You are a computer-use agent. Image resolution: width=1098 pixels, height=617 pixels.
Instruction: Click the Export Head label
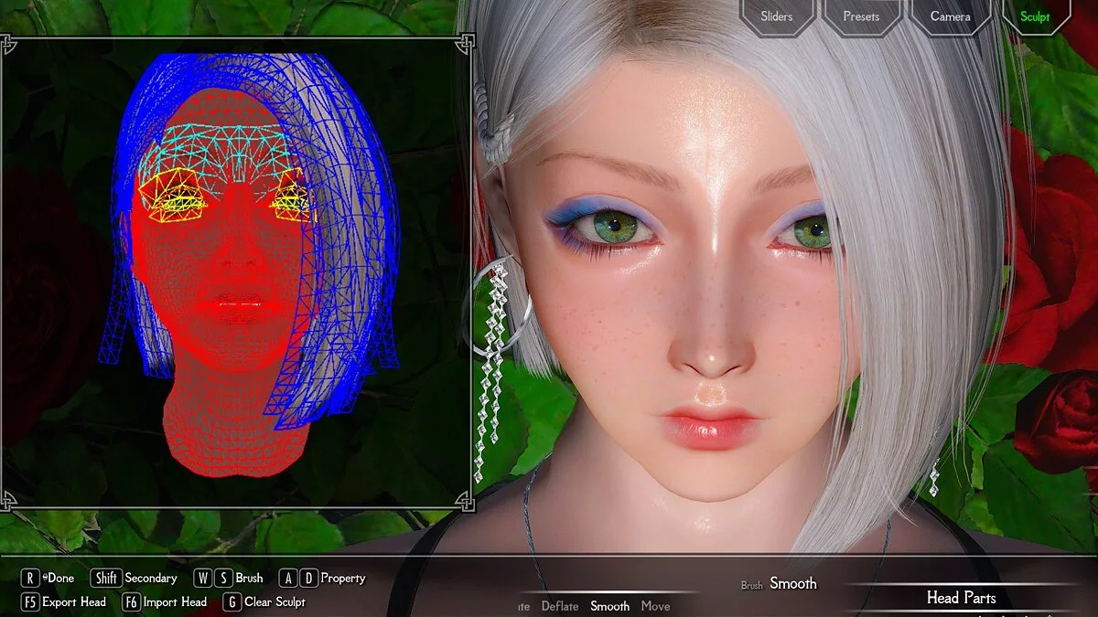tap(76, 602)
